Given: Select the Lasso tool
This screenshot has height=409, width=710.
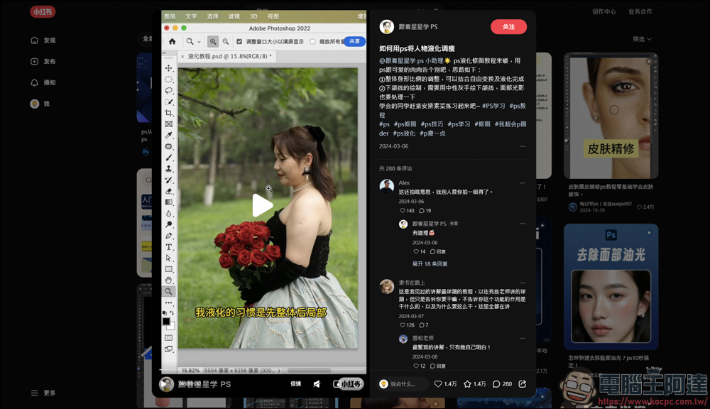Looking at the screenshot, I should click(169, 91).
